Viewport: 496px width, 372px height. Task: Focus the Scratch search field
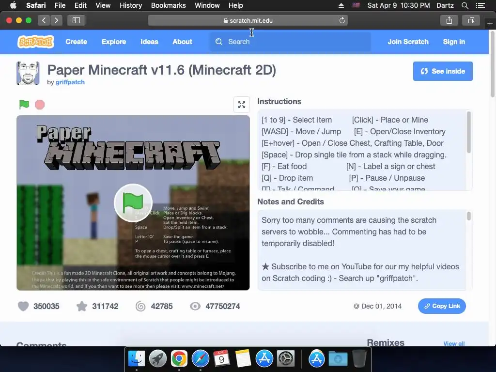pyautogui.click(x=291, y=42)
